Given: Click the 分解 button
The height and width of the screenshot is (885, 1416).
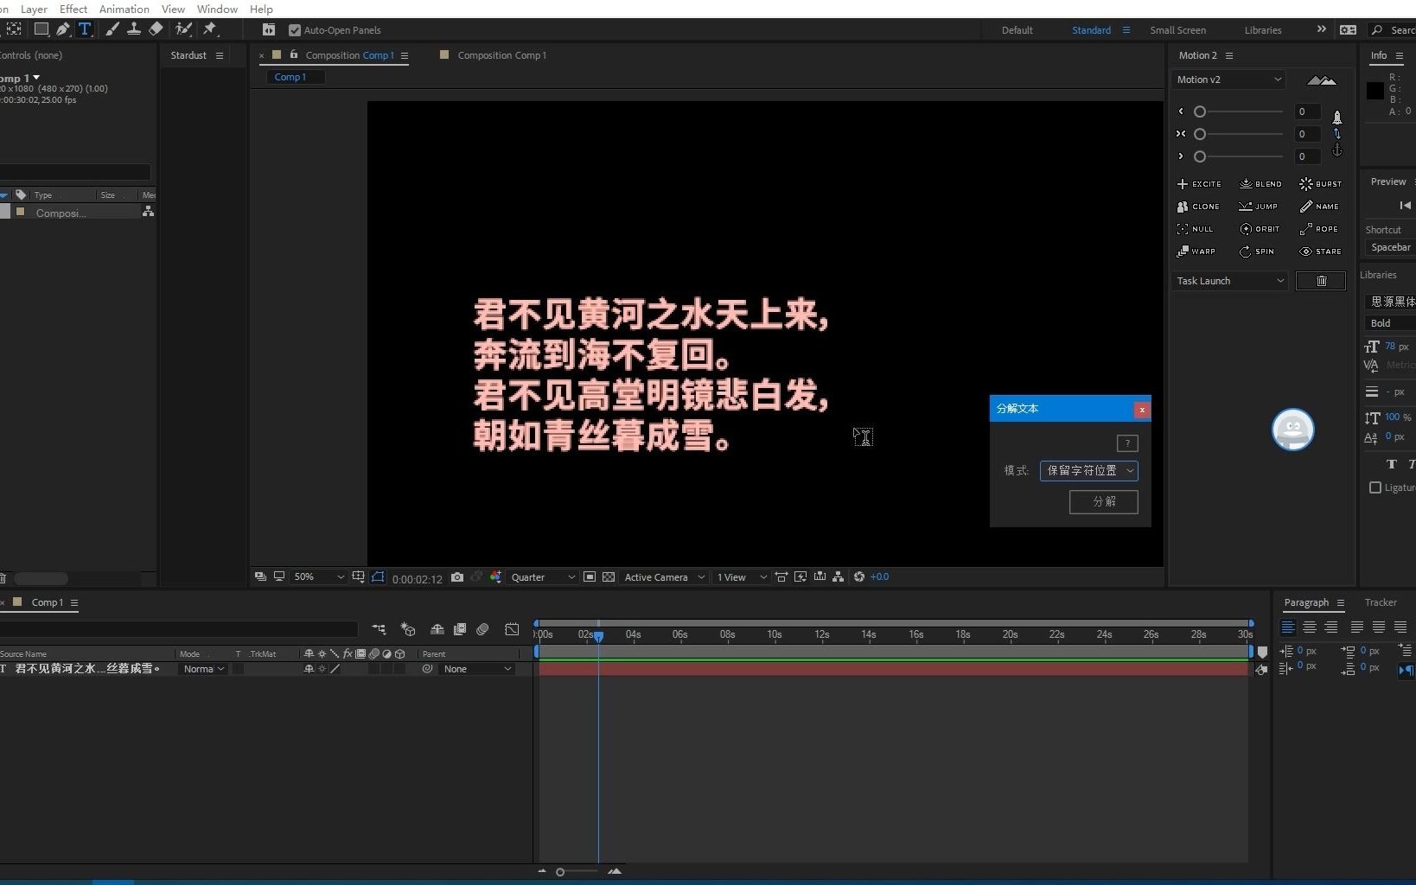Looking at the screenshot, I should coord(1104,502).
